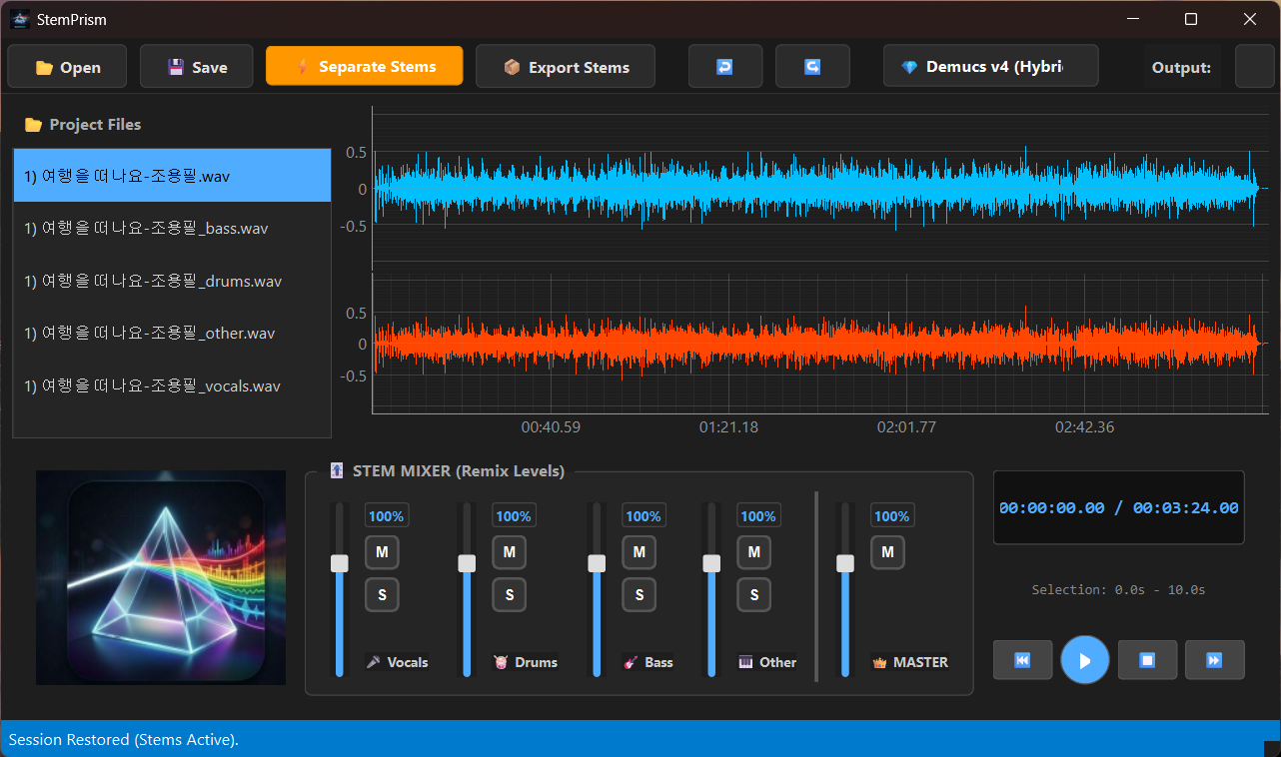Open the Output selector
1281x757 pixels.
click(x=1256, y=66)
